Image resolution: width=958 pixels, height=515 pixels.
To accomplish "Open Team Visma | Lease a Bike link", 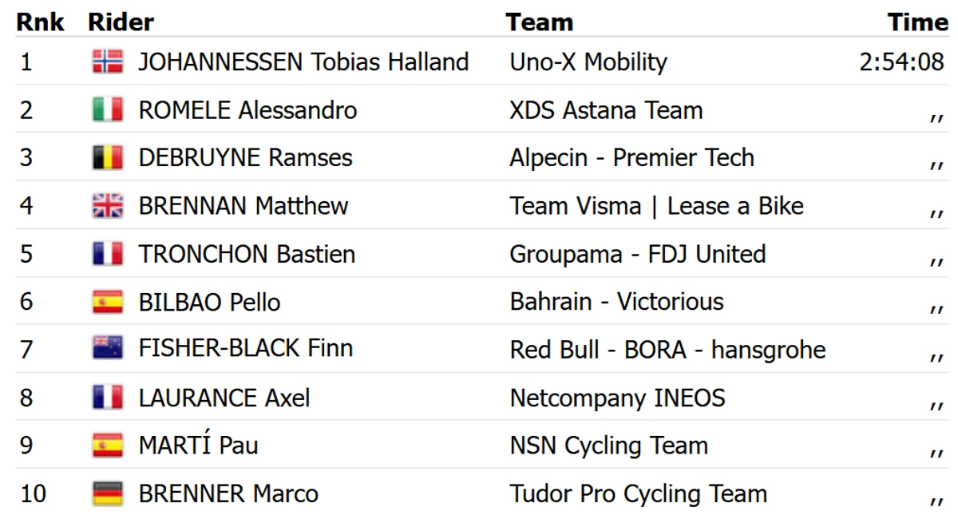I will [657, 205].
